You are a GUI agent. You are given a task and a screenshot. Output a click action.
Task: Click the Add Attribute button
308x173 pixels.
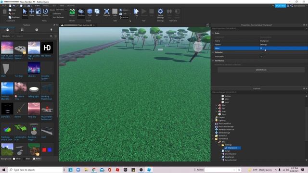tap(261, 70)
